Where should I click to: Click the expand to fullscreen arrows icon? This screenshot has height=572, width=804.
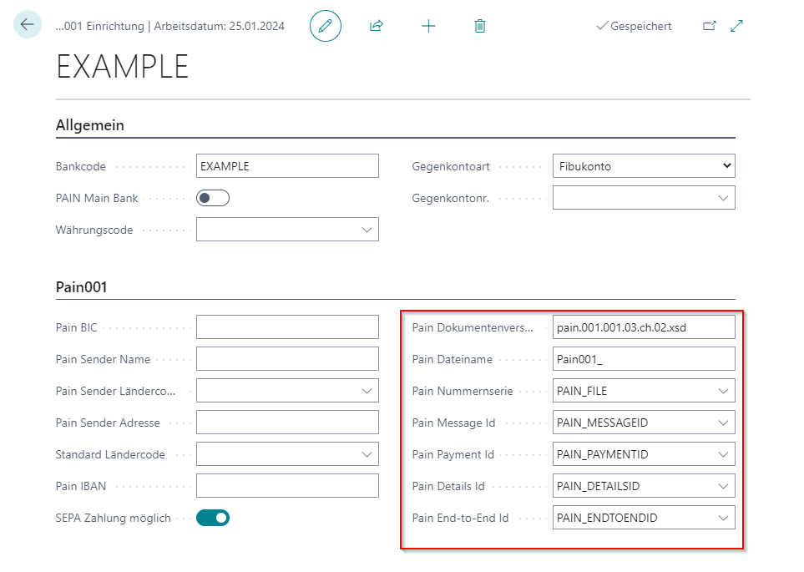coord(736,26)
